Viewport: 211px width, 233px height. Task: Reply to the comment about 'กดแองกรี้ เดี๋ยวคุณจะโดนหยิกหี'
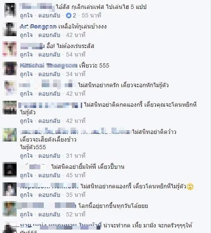(x=49, y=121)
